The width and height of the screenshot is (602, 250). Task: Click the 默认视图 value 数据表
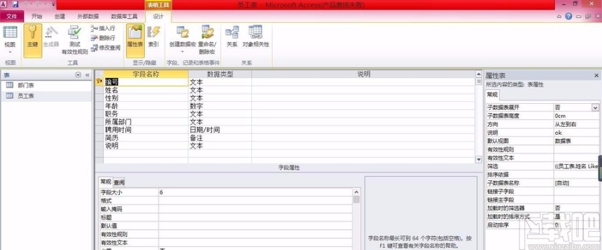pos(577,141)
